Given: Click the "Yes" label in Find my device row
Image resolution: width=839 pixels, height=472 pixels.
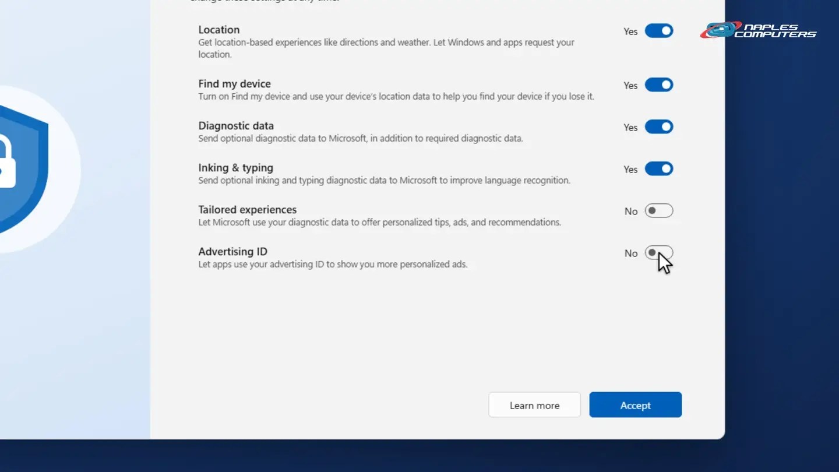Looking at the screenshot, I should click(x=630, y=86).
